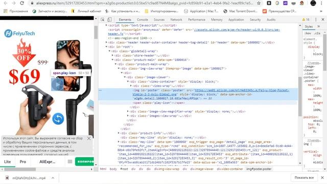
Task: Toggle the .cls class editor button
Action: (x=317, y=33)
